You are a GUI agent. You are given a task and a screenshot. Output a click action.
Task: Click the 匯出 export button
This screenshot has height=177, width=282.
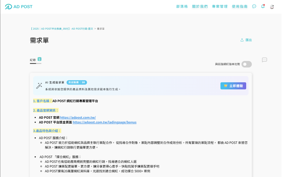pyautogui.click(x=246, y=40)
